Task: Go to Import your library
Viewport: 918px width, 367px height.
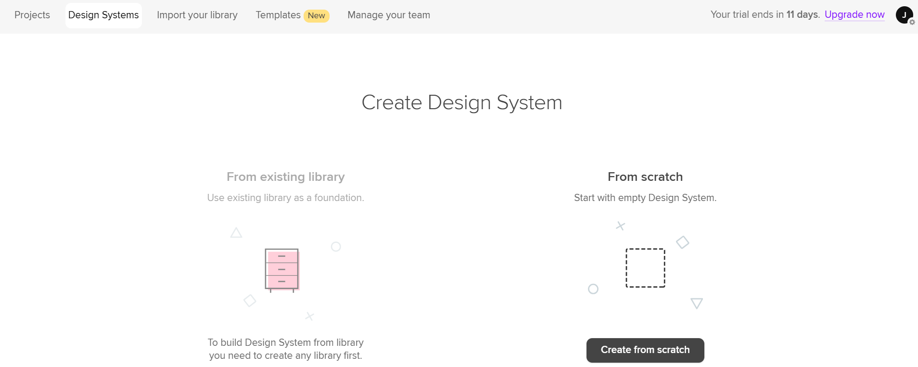Action: [x=197, y=15]
